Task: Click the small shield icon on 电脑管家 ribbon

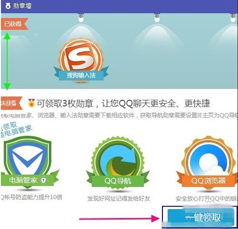Action: coord(43,180)
